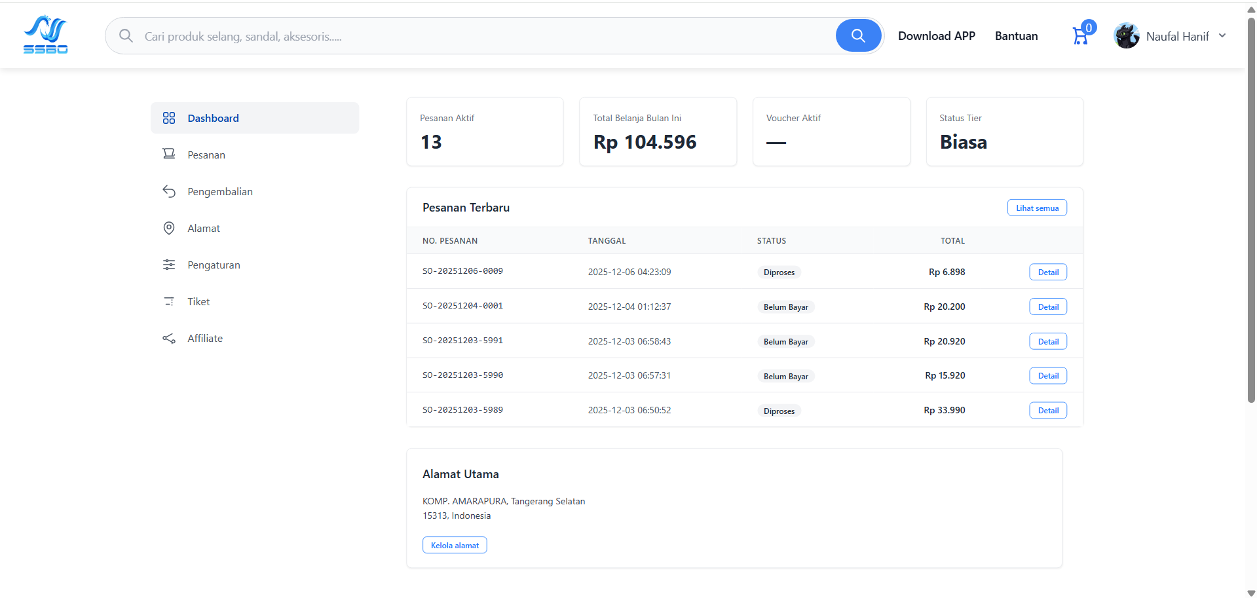The width and height of the screenshot is (1257, 598).
Task: Click the Affiliate share icon
Action: [x=169, y=338]
